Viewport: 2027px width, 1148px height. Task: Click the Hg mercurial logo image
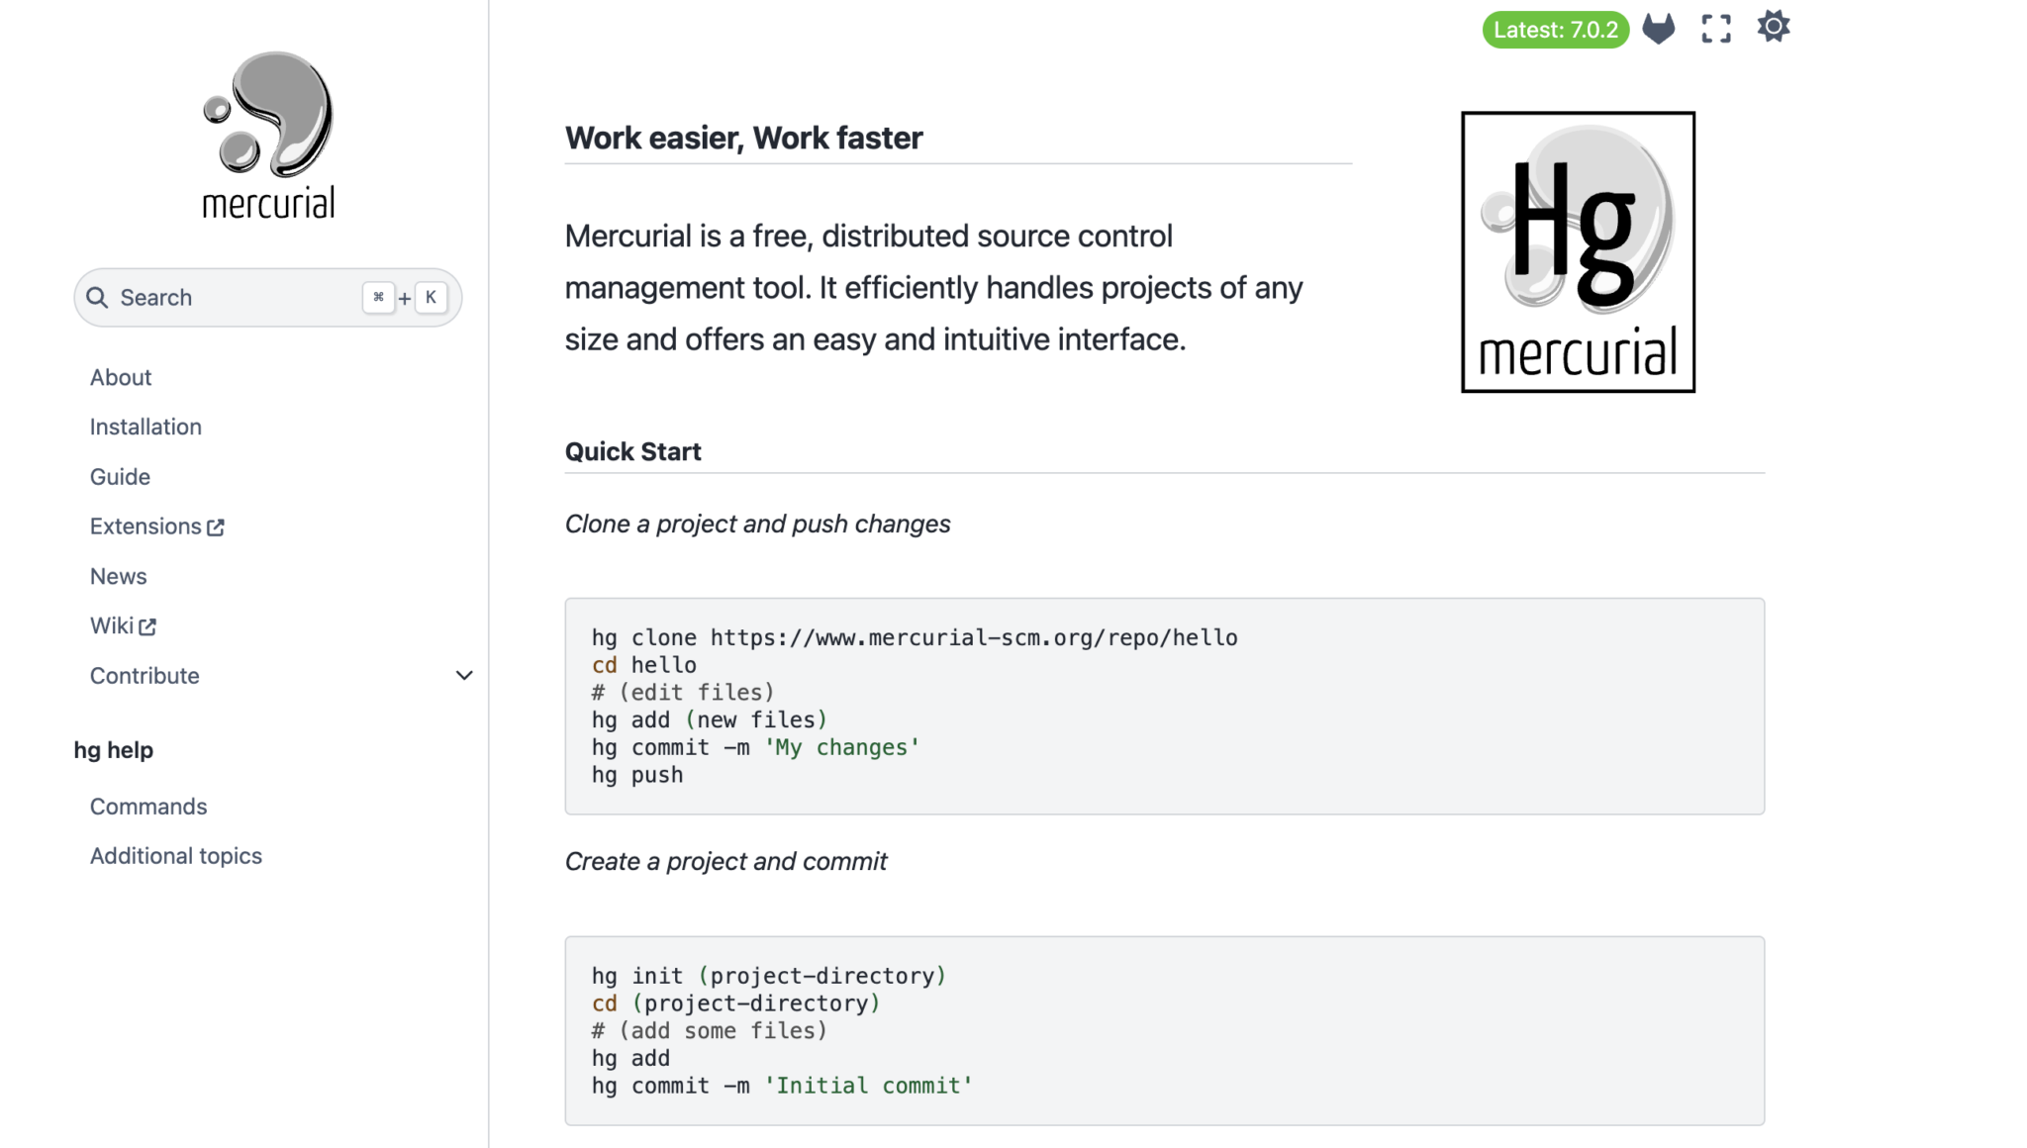[x=1577, y=251]
